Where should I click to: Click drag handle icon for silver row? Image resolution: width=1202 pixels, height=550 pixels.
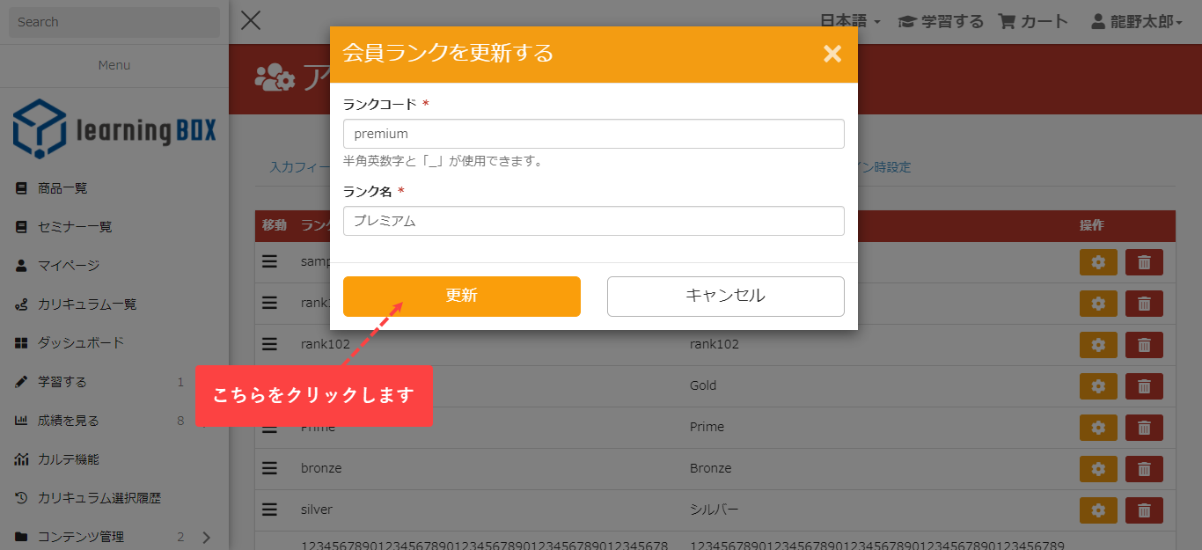(x=270, y=510)
